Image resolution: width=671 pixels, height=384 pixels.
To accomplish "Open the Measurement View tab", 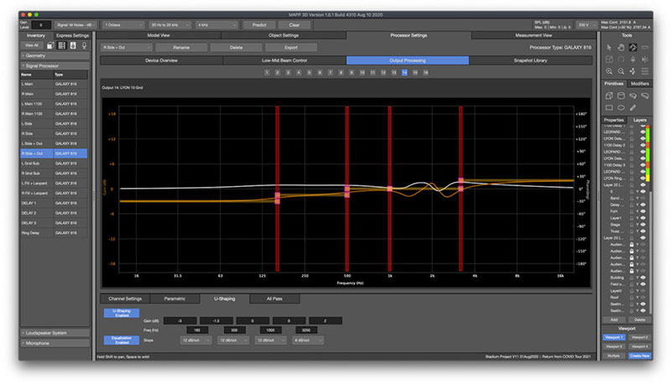I will [x=535, y=35].
